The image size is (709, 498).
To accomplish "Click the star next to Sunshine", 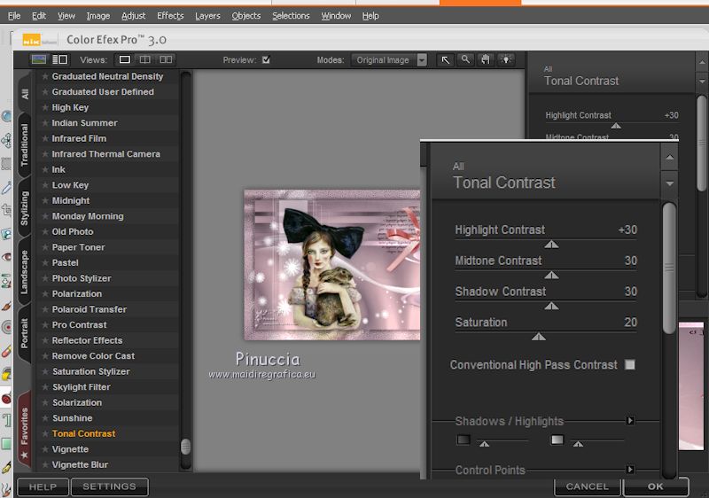I will 45,418.
